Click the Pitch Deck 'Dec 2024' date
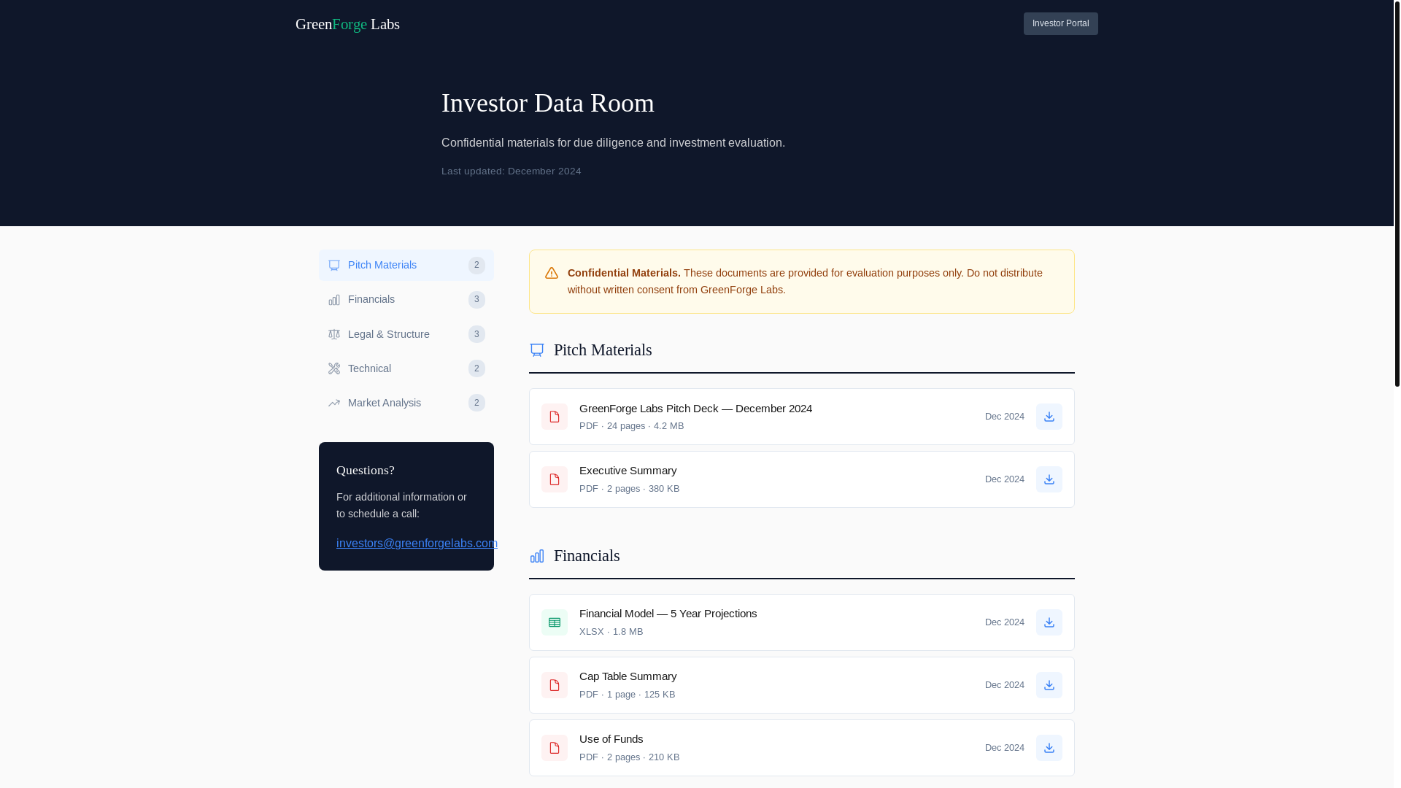 (1004, 417)
